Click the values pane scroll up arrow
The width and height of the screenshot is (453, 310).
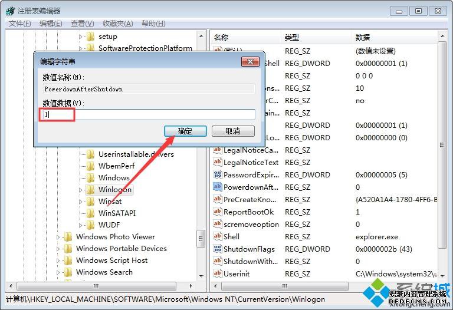[442, 37]
